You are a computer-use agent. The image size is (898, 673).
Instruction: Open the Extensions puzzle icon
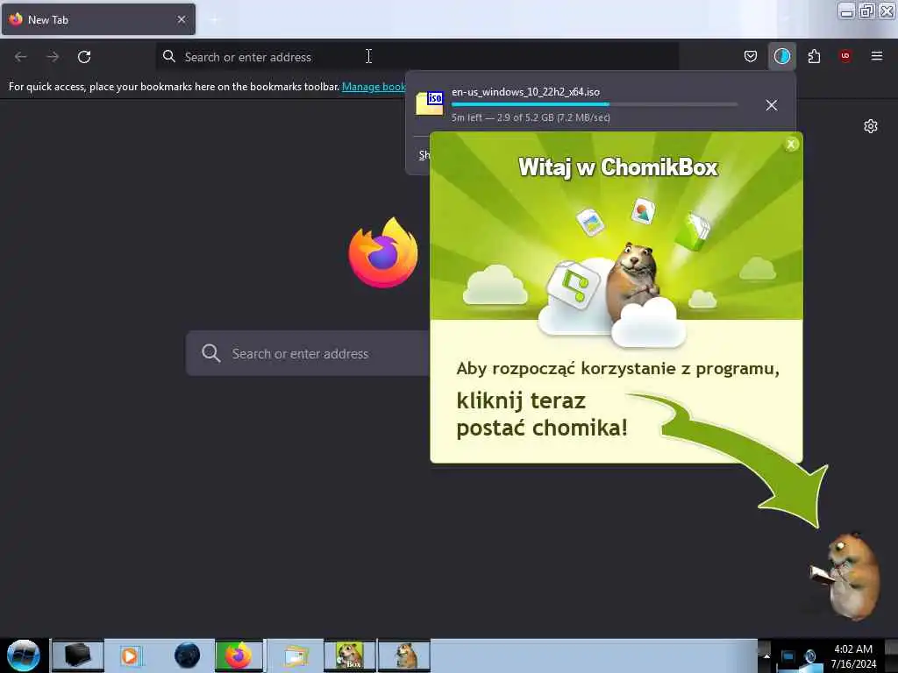(814, 56)
